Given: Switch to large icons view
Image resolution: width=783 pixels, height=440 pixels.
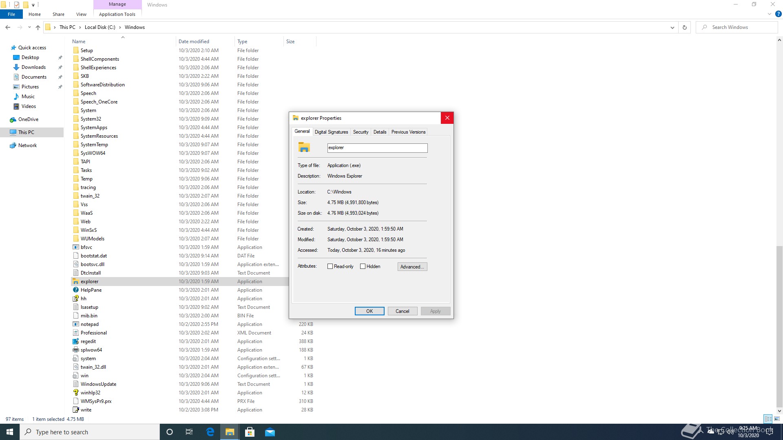Looking at the screenshot, I should (x=777, y=419).
